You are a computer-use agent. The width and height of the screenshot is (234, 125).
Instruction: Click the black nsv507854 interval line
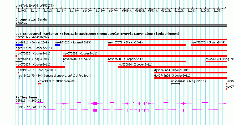pos(19,62)
